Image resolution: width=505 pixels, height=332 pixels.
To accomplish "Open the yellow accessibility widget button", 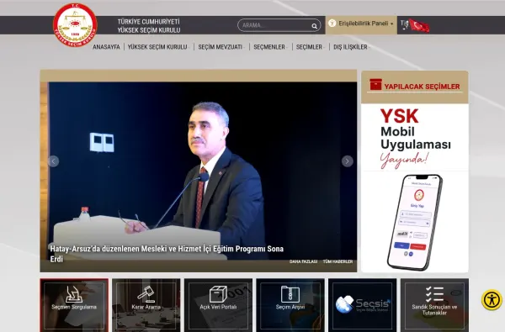I will (492, 300).
